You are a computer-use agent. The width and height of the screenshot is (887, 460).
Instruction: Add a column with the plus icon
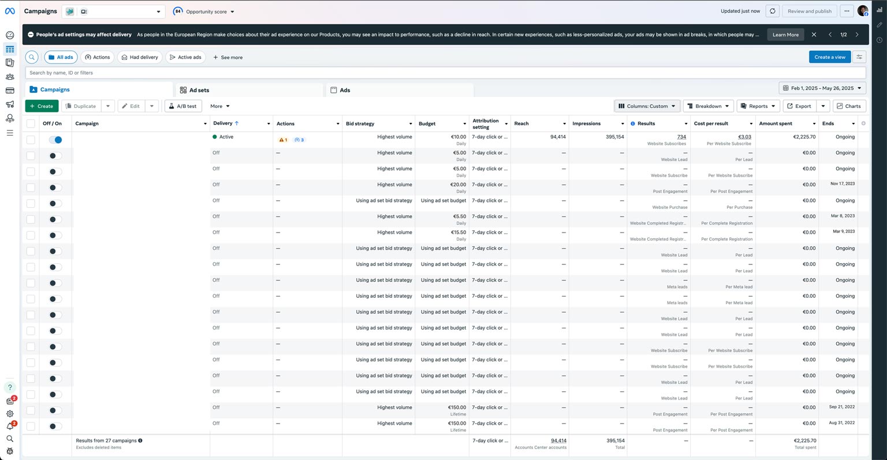pos(863,124)
